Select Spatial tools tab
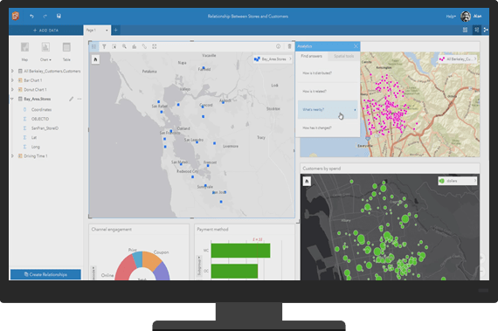 click(x=343, y=56)
